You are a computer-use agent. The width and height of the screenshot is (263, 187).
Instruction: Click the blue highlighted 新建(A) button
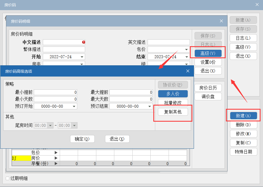(x=243, y=116)
